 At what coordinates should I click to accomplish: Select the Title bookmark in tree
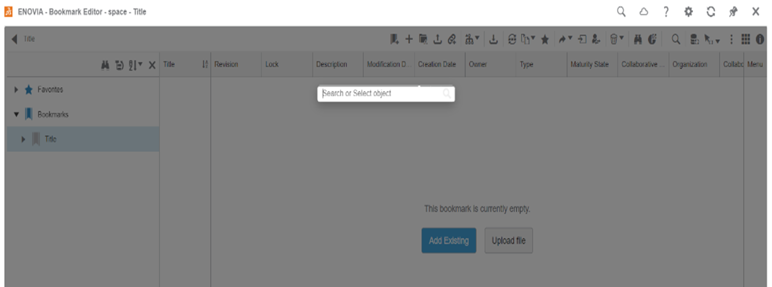point(50,139)
